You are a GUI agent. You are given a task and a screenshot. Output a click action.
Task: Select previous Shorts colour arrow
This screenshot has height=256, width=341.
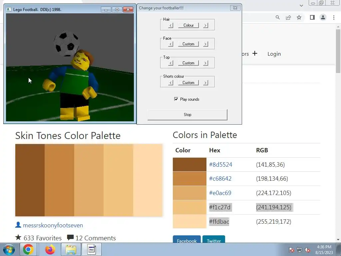tap(171, 83)
